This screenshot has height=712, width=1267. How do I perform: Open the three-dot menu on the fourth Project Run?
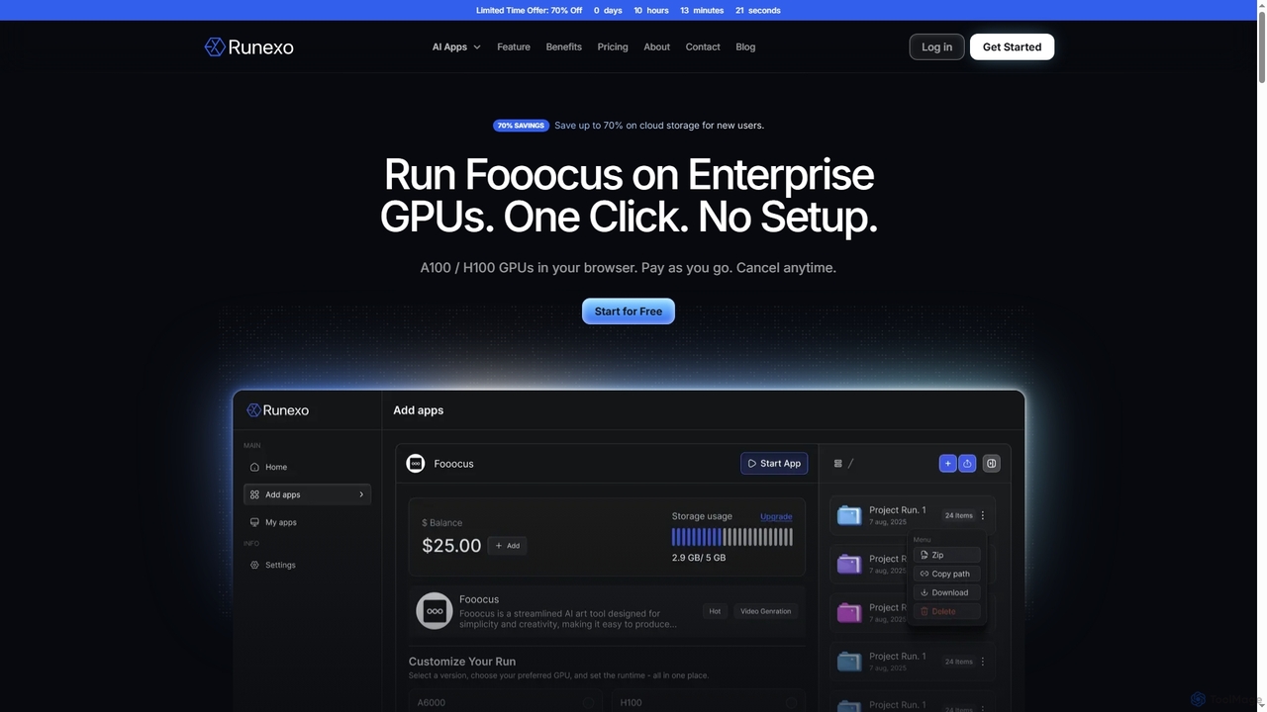point(983,662)
